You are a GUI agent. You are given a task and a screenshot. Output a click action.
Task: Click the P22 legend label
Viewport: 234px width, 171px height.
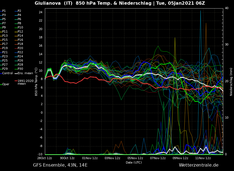(x=20, y=52)
